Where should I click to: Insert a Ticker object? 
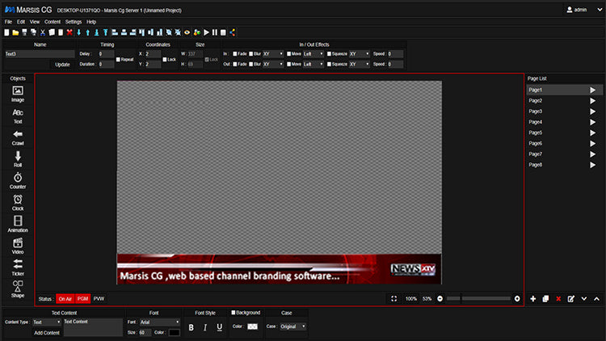tap(18, 265)
